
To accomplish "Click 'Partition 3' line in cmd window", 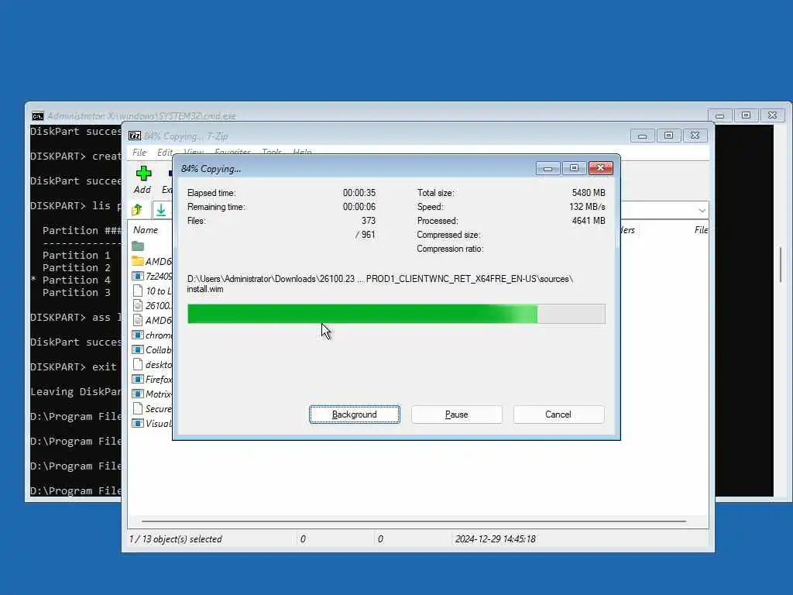I will click(x=77, y=292).
